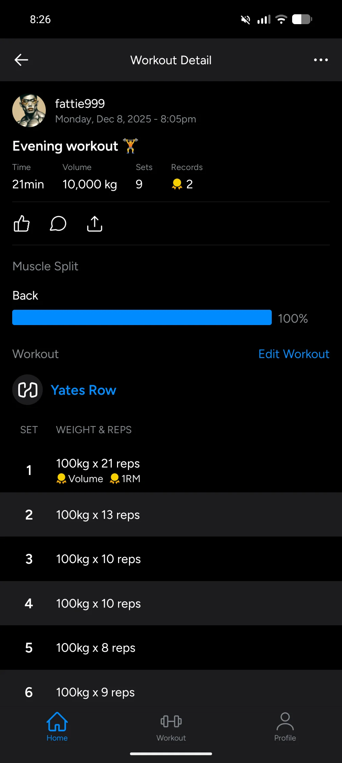
Task: Tap the Yates Row exercise icon
Action: tap(27, 390)
